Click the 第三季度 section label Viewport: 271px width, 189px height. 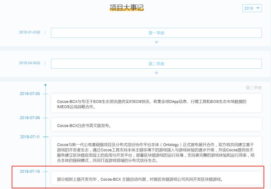253,88
